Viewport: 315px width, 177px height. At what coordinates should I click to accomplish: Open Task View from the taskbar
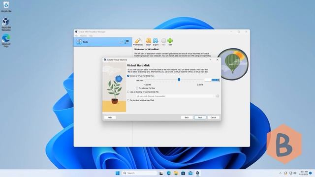pyautogui.click(x=161, y=173)
